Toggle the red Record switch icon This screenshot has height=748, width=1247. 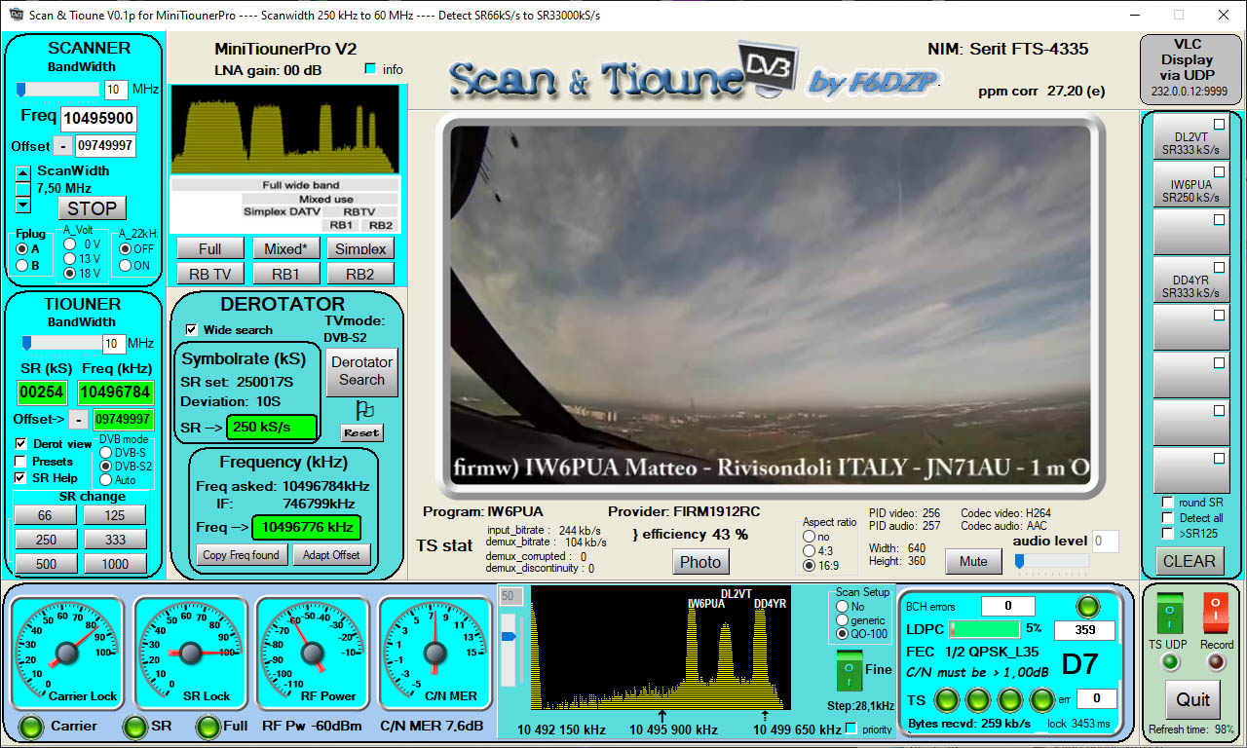pyautogui.click(x=1214, y=613)
